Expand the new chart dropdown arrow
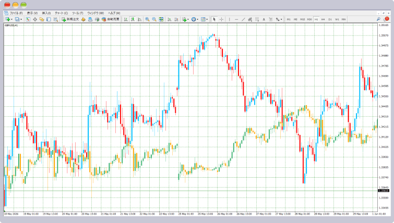This screenshot has width=394, height=223. coord(11,19)
